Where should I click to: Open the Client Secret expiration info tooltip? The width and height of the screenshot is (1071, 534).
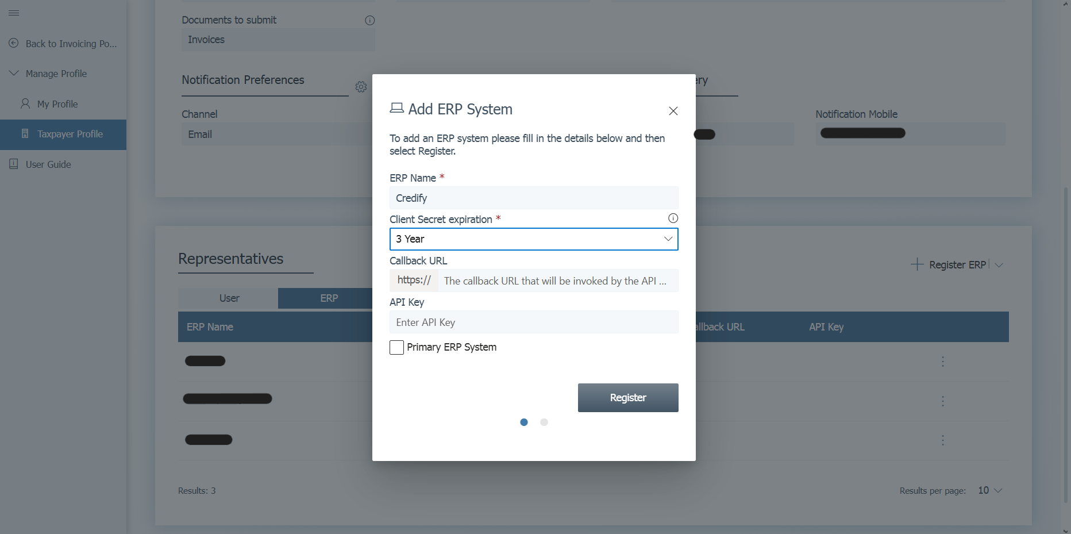673,218
